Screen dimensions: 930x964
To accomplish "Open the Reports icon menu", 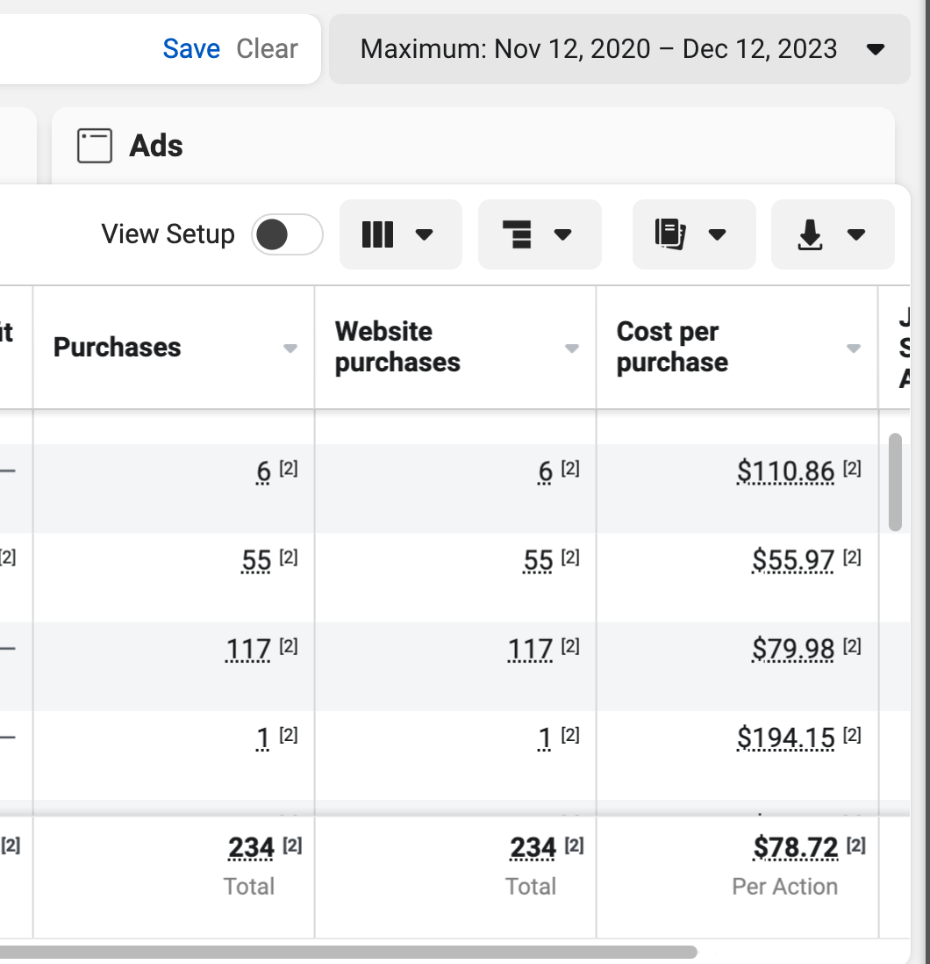I will [x=693, y=234].
